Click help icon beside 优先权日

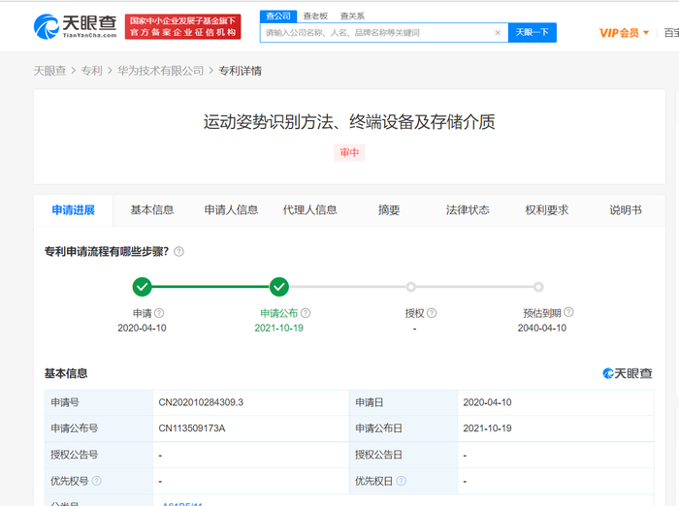pyautogui.click(x=402, y=481)
